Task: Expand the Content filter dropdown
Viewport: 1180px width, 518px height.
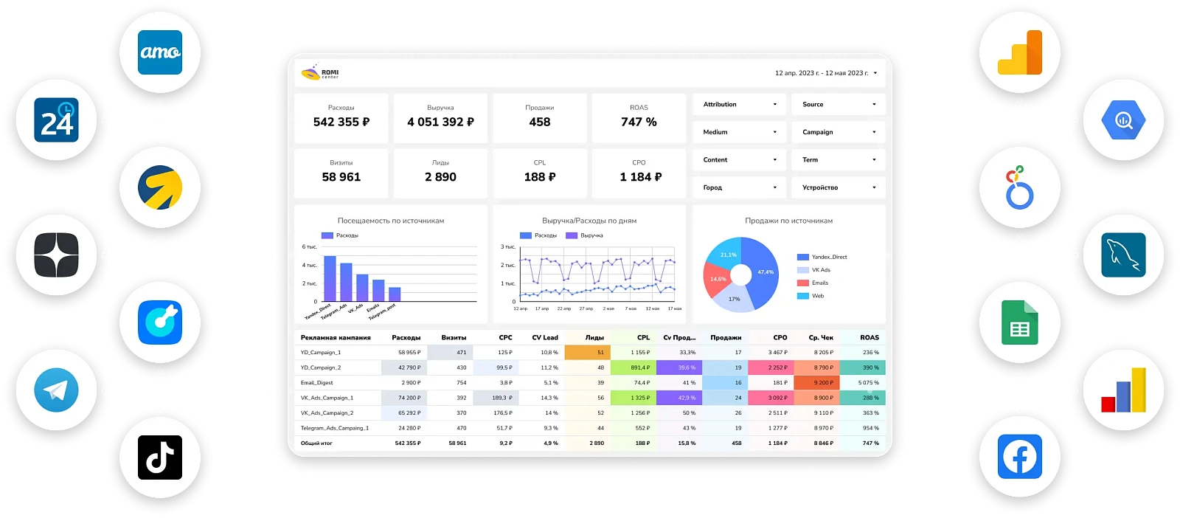Action: coord(740,159)
